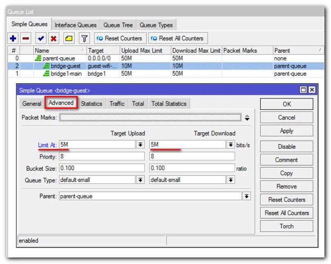The height and width of the screenshot is (264, 331).
Task: Expand Limit At download dropdown
Action: click(231, 145)
